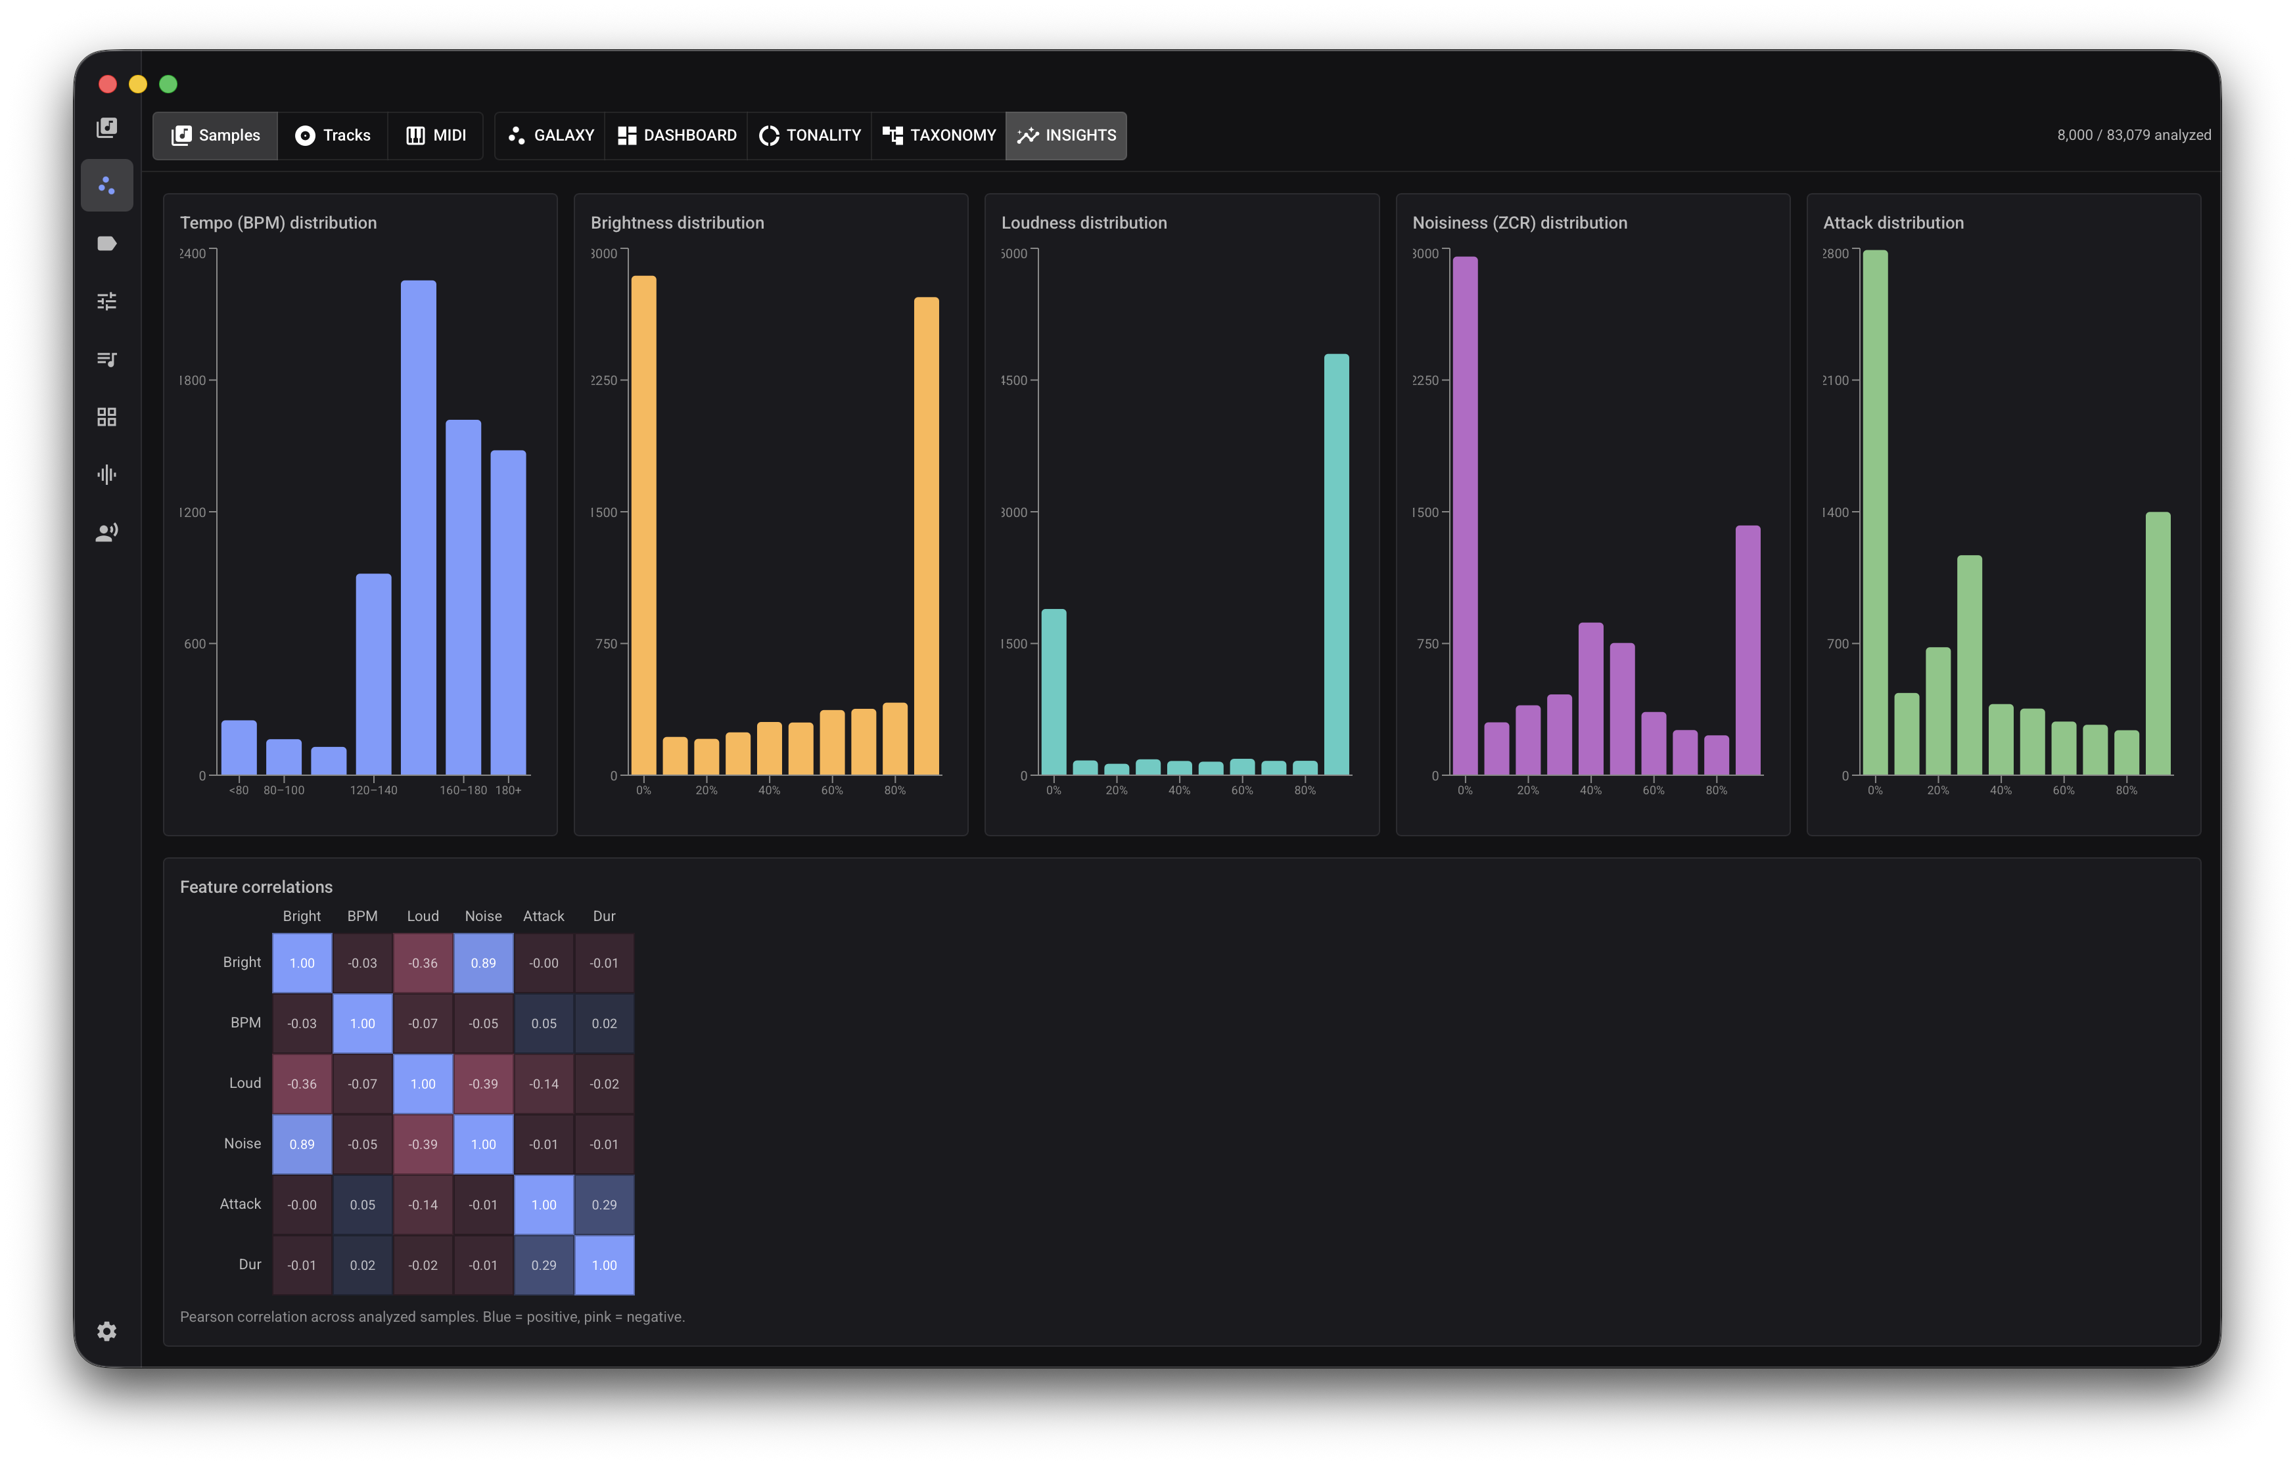This screenshot has height=1465, width=2295.
Task: Click the <80 bar in Tempo chart
Action: [x=239, y=747]
